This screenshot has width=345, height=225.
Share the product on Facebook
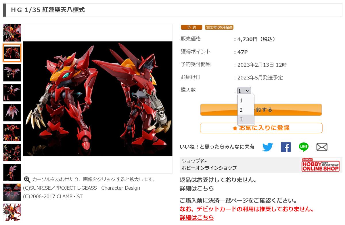pos(286,147)
